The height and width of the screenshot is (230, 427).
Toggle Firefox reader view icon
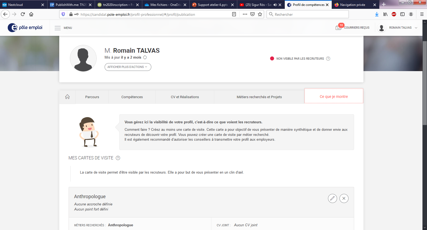click(234, 14)
